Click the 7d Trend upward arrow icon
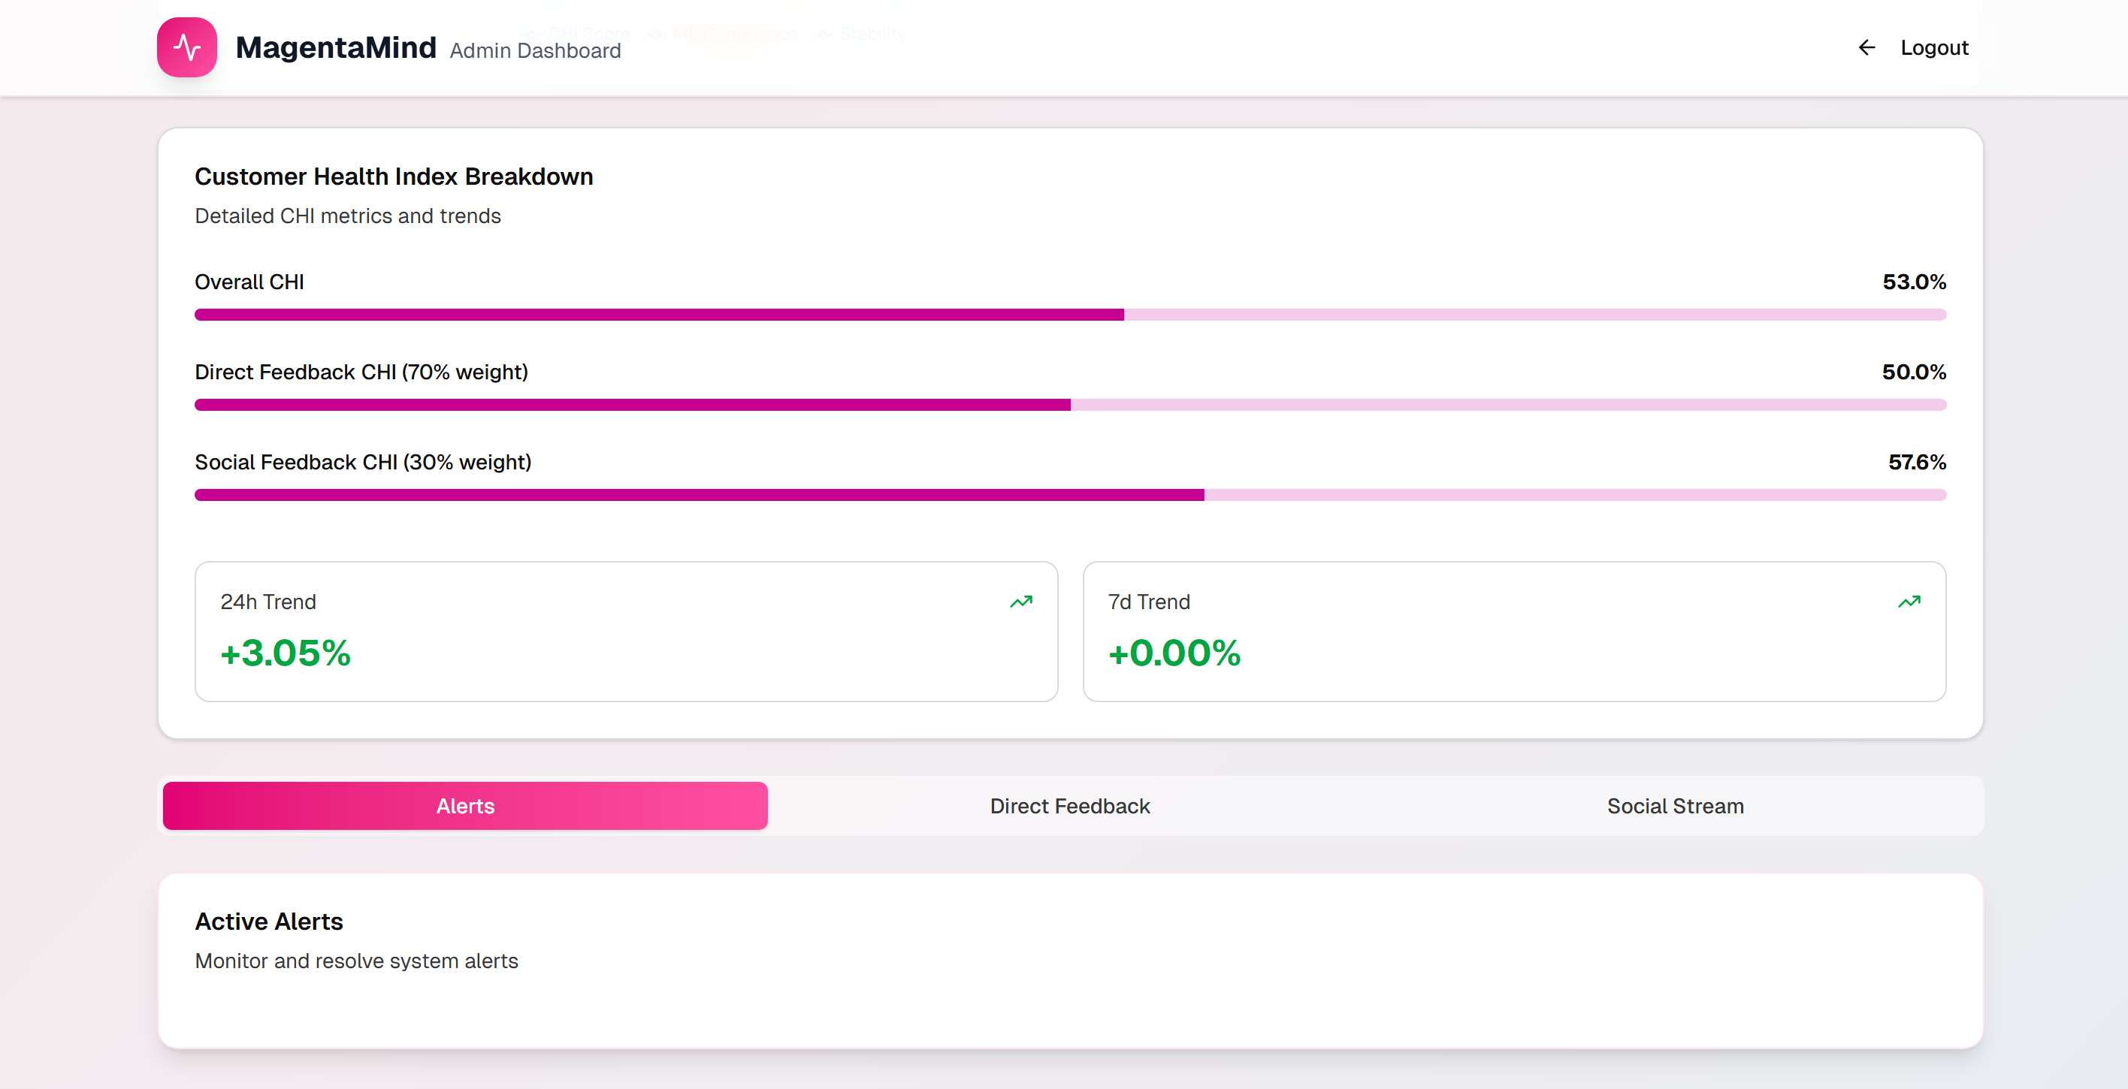The height and width of the screenshot is (1089, 2128). [x=1909, y=602]
